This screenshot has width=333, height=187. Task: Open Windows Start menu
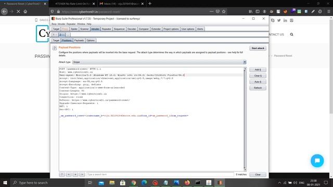[5, 182]
